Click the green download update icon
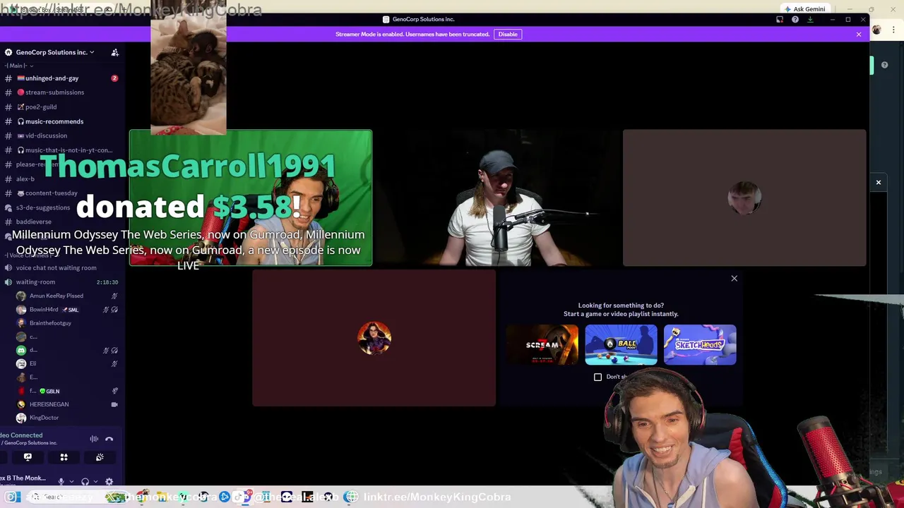Viewport: 904px width, 508px height. coord(810,20)
